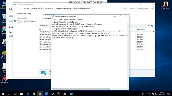
Task: Click the refresh icon in address bar
Action: coord(126,9)
